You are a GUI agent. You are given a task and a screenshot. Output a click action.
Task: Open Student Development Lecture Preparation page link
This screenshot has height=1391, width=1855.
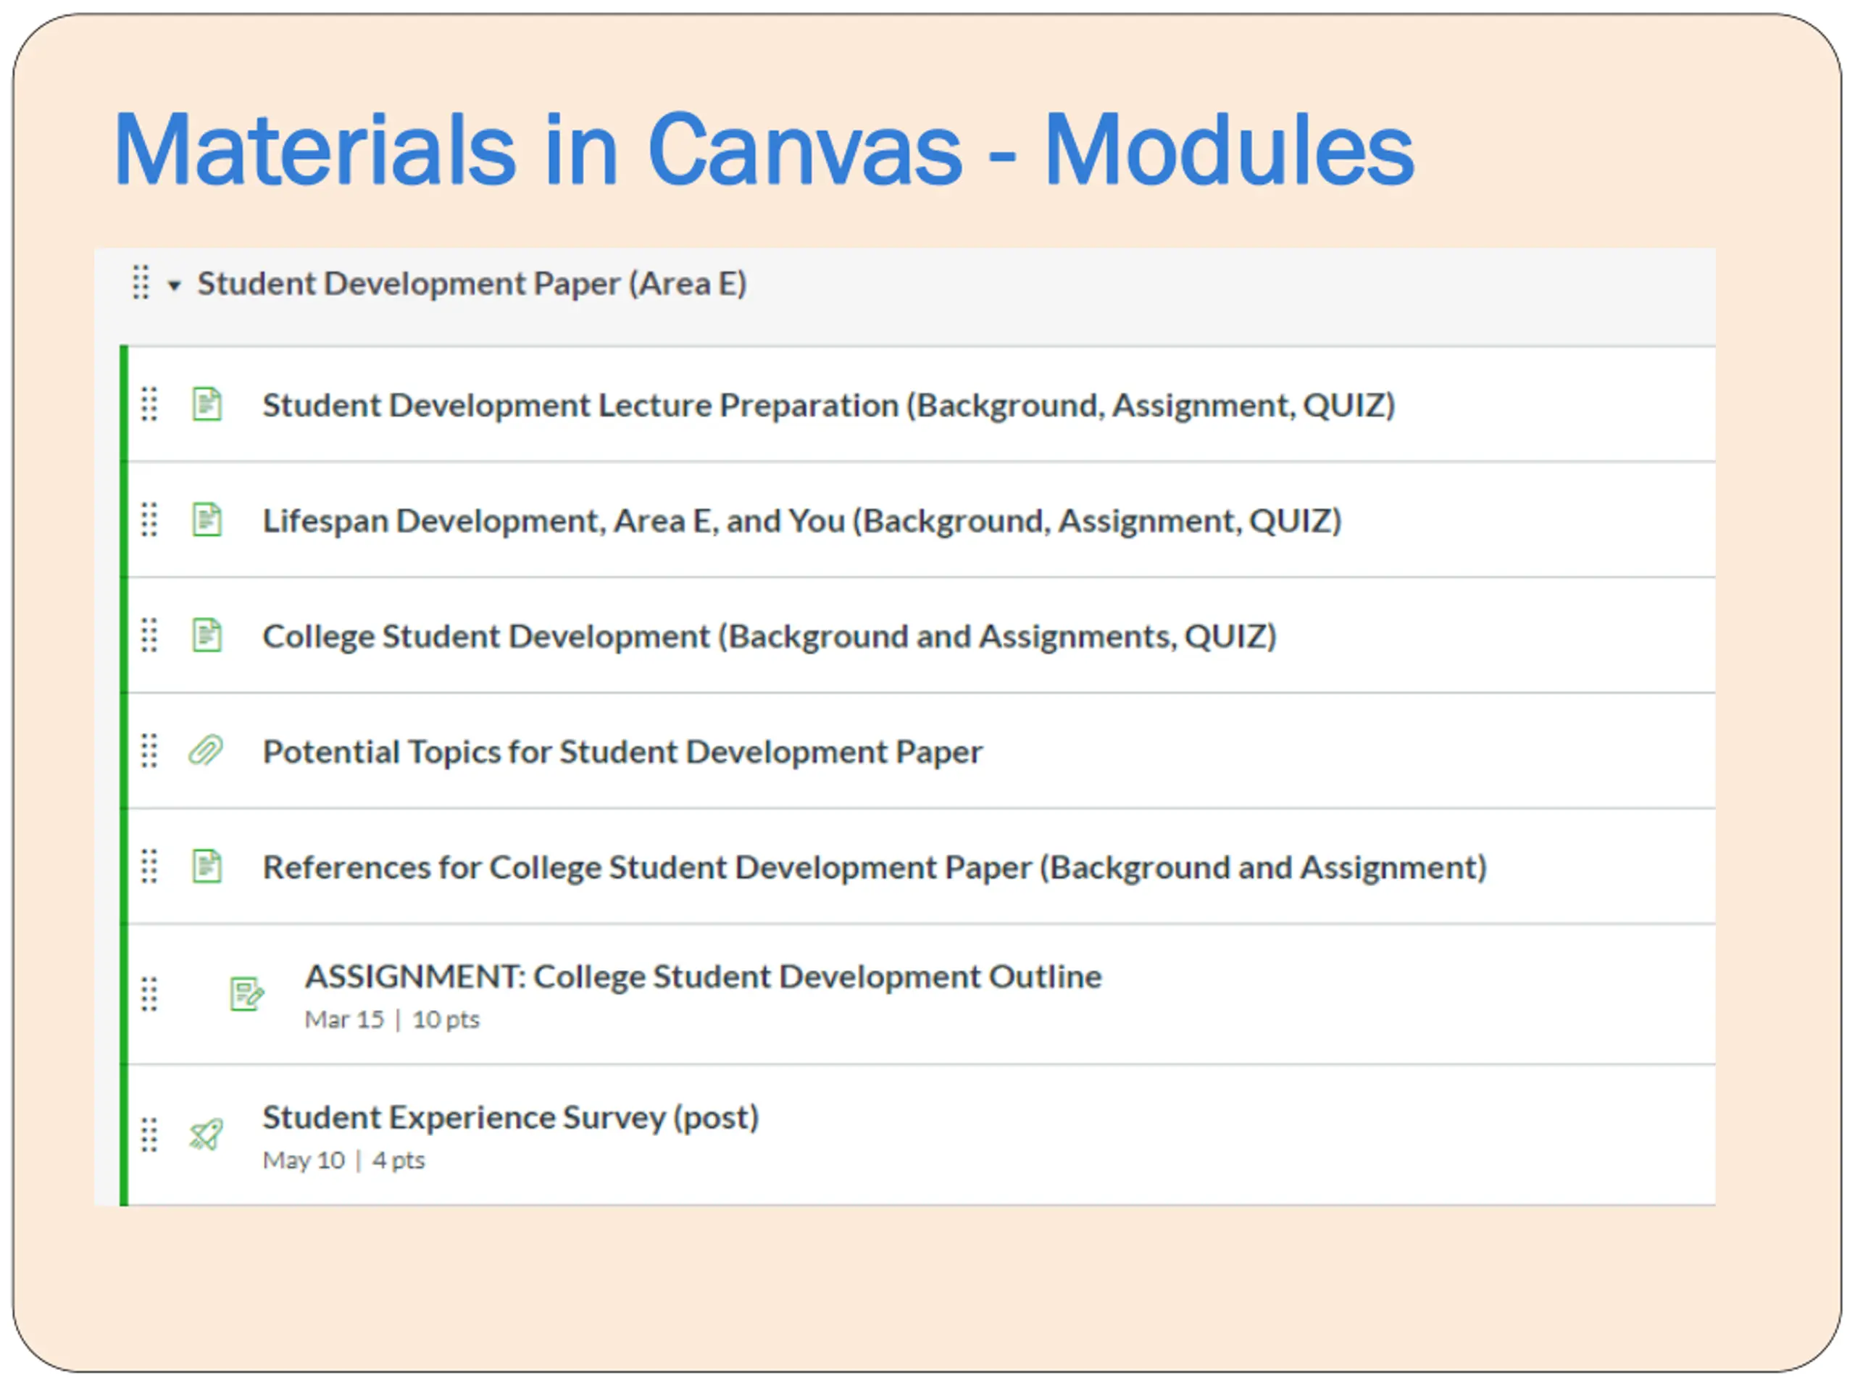[x=828, y=405]
